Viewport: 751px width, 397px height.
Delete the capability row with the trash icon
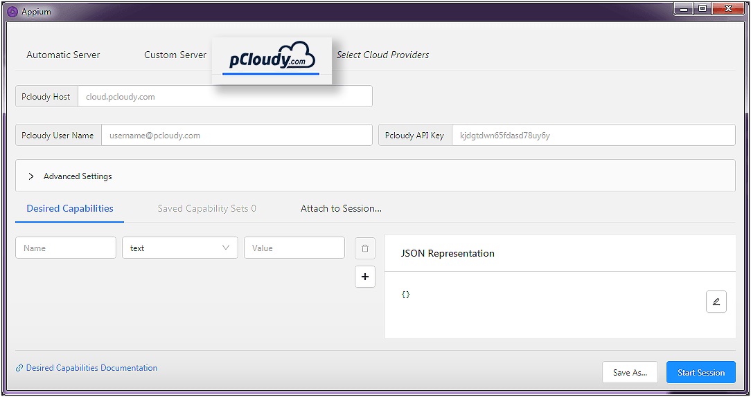(365, 248)
